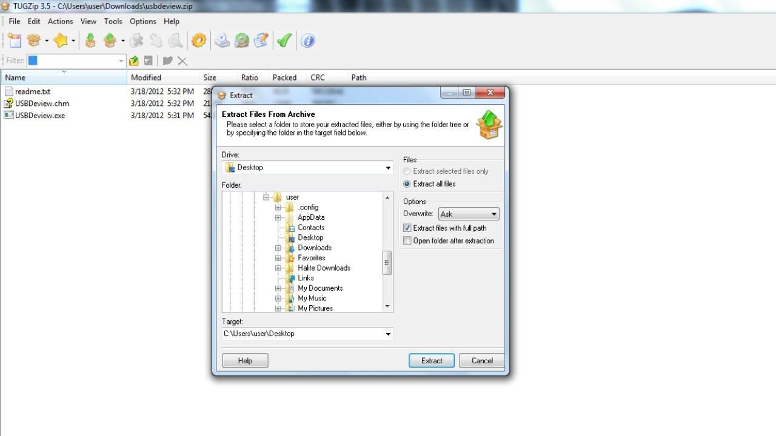The width and height of the screenshot is (776, 436).
Task: Expand the Halite Downloads folder node
Action: pyautogui.click(x=278, y=268)
